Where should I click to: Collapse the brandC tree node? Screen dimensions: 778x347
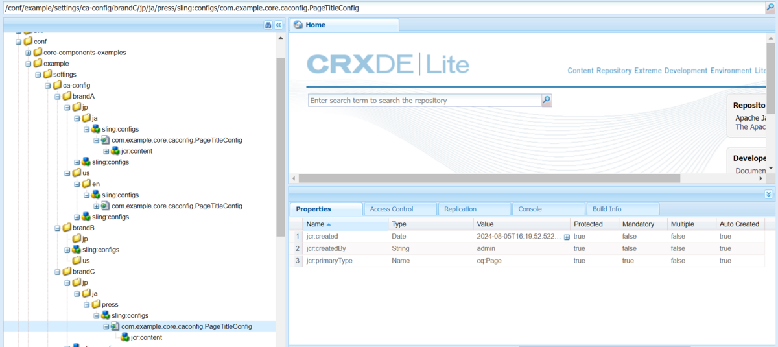pyautogui.click(x=58, y=272)
